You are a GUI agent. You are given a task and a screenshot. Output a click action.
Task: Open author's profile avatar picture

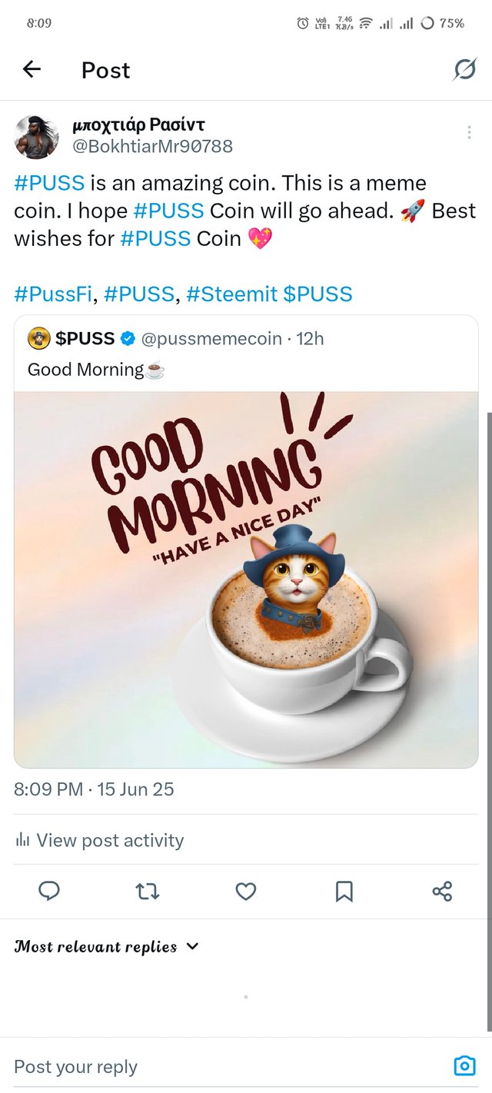tap(36, 136)
